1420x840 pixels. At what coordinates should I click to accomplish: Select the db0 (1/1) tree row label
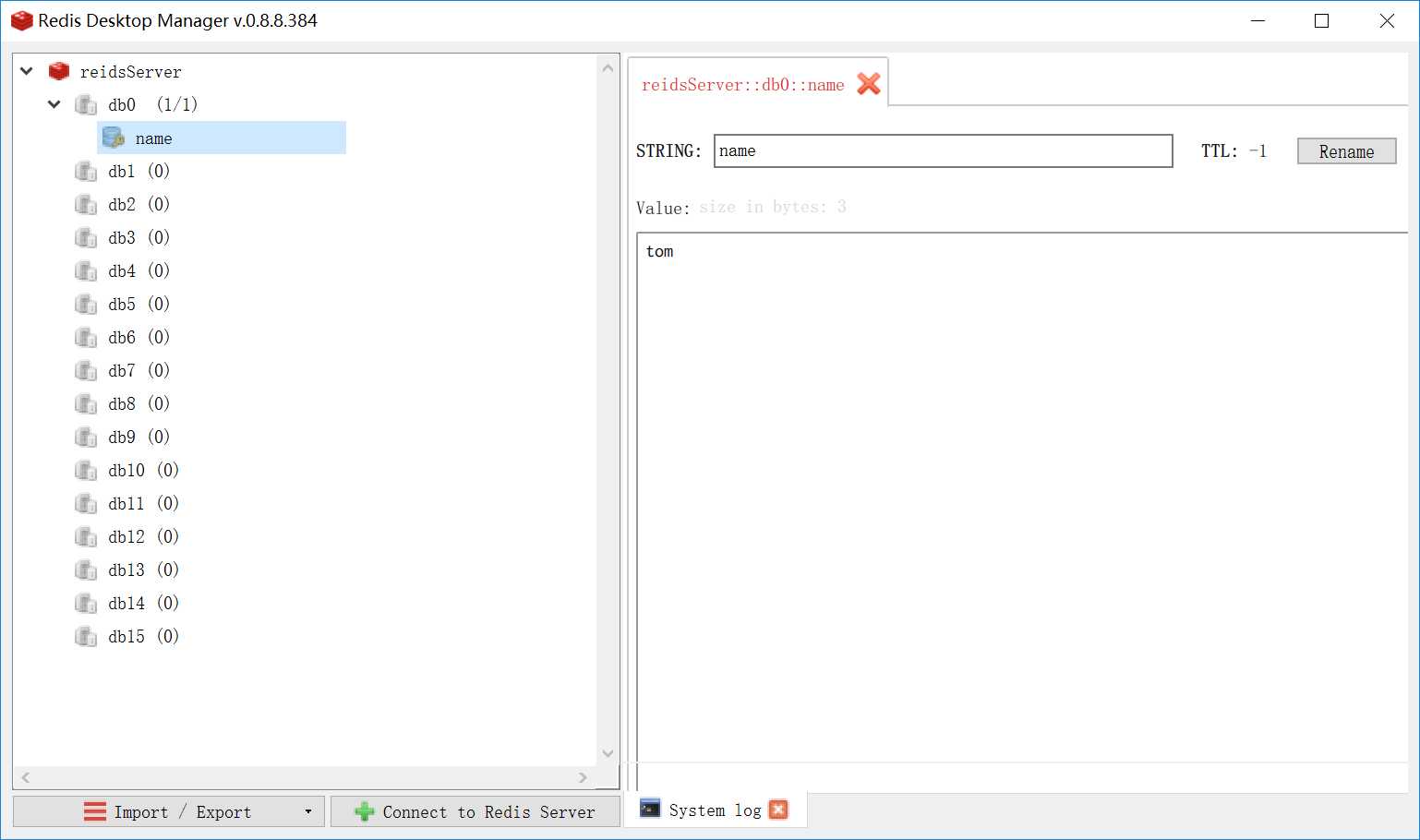click(x=152, y=104)
